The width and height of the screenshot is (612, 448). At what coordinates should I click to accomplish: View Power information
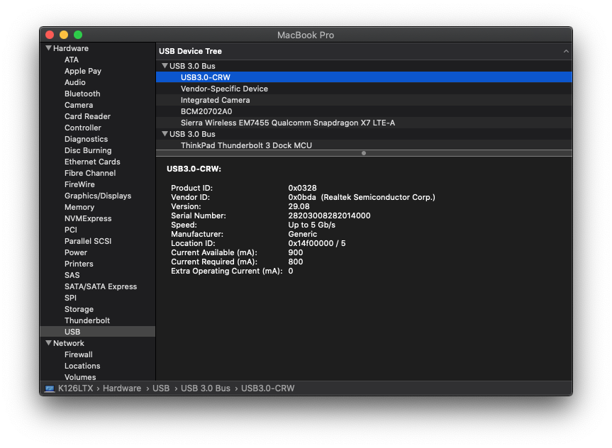(x=76, y=252)
